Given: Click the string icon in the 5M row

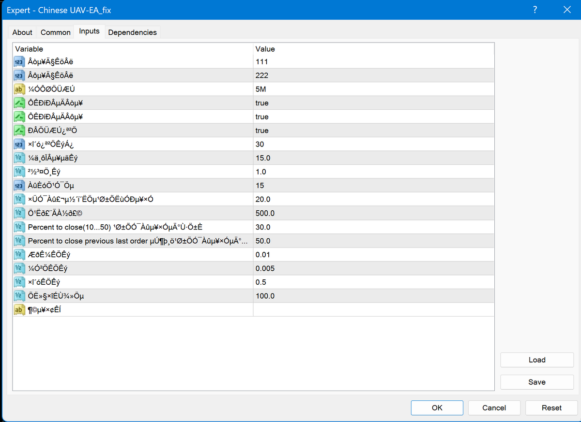Looking at the screenshot, I should click(x=19, y=89).
